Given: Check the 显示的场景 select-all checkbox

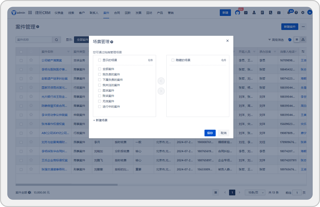Looking at the screenshot, I should (x=100, y=60).
